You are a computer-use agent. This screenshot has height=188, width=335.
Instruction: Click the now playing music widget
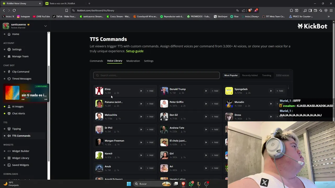(26, 93)
